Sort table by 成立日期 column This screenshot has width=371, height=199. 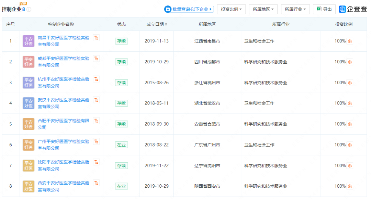[x=157, y=24]
